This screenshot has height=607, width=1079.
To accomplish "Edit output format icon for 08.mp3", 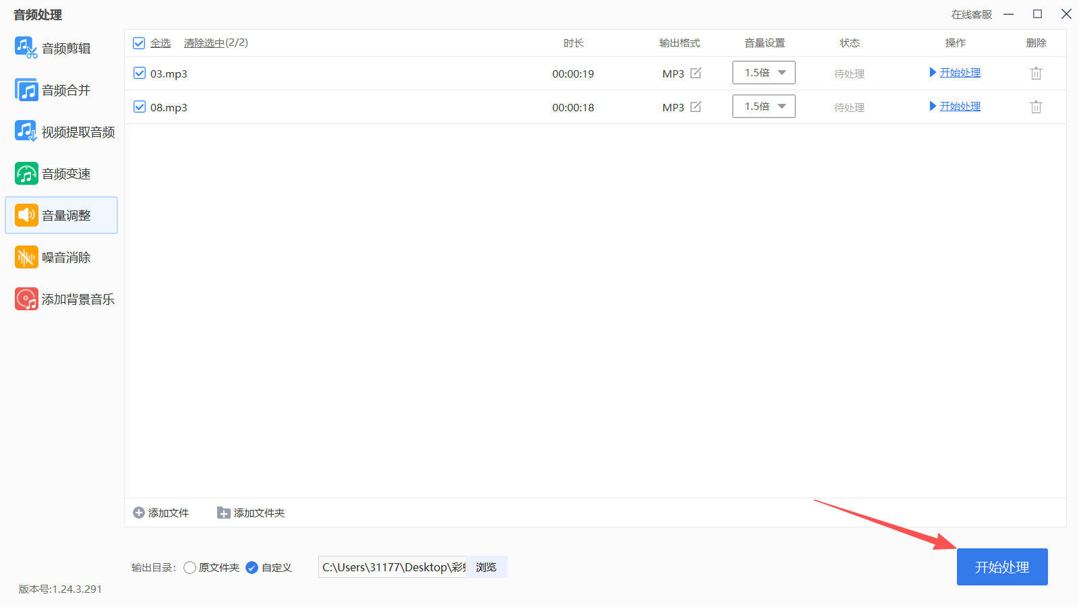I will [x=696, y=107].
